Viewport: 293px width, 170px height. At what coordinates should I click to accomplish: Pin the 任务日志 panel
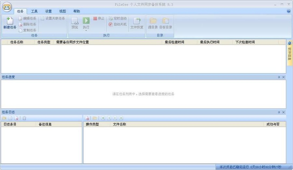point(279,112)
